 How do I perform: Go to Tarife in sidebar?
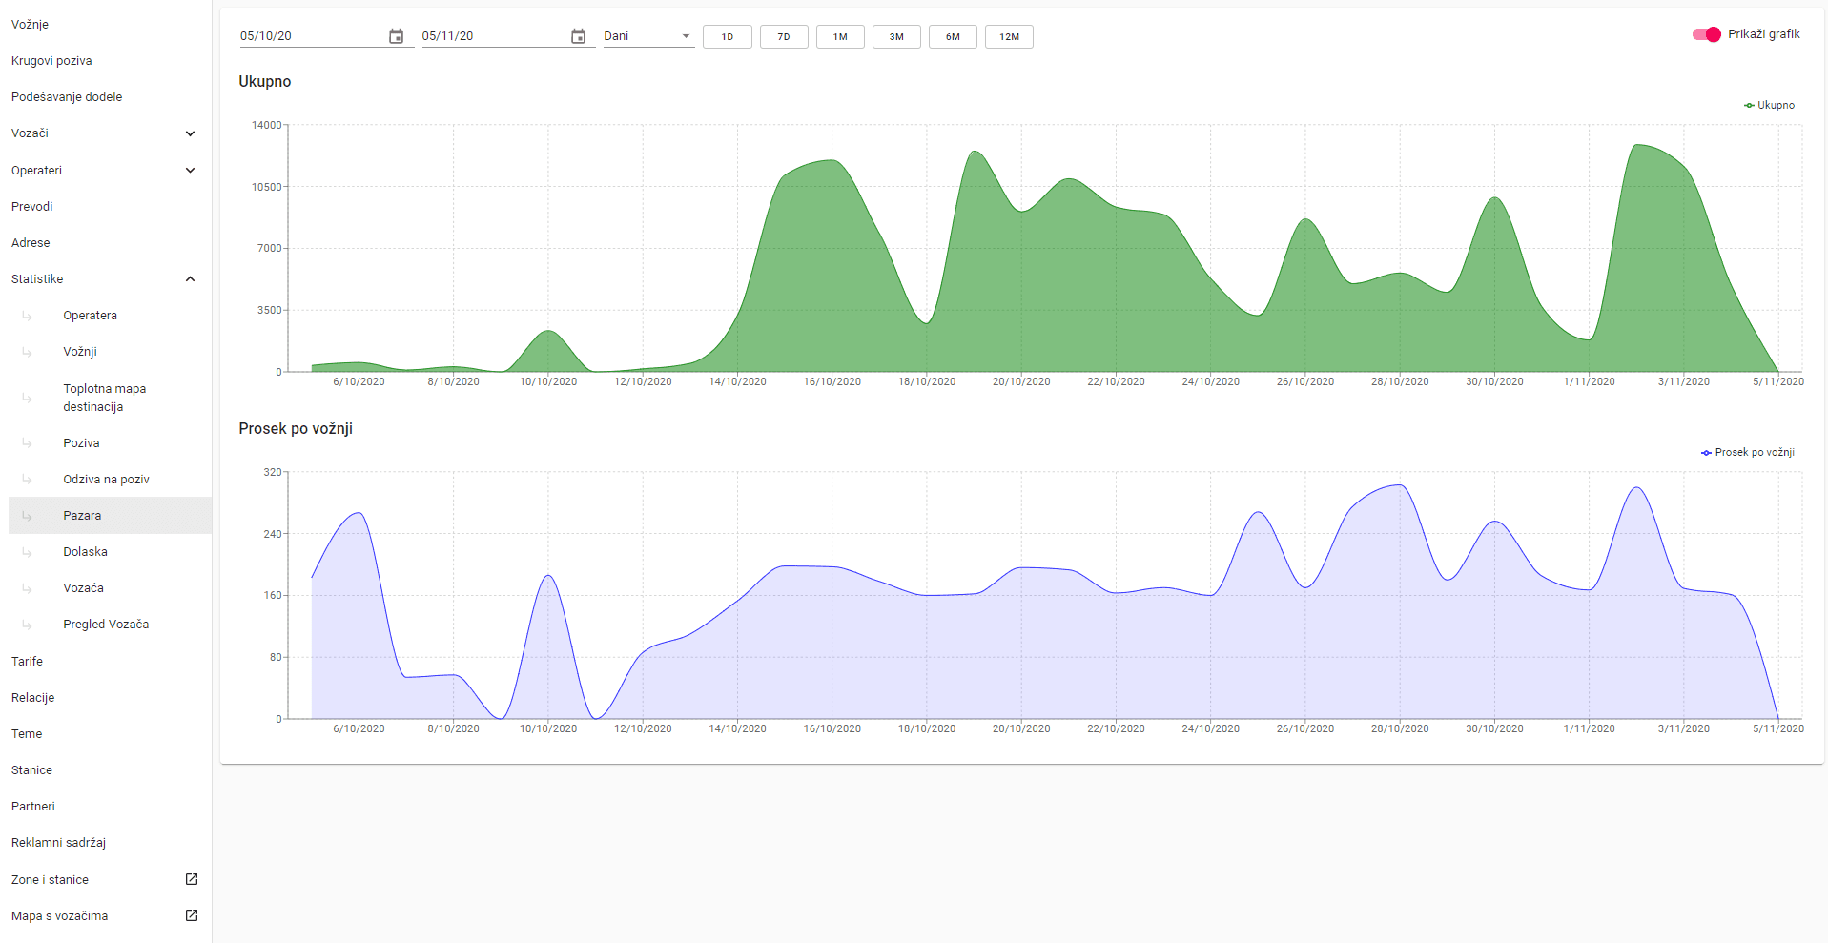[27, 662]
